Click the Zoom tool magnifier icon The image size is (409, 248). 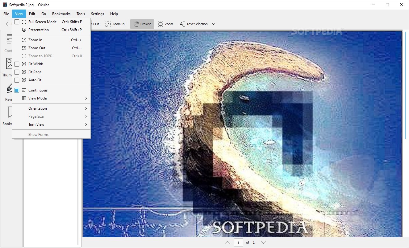coord(161,24)
